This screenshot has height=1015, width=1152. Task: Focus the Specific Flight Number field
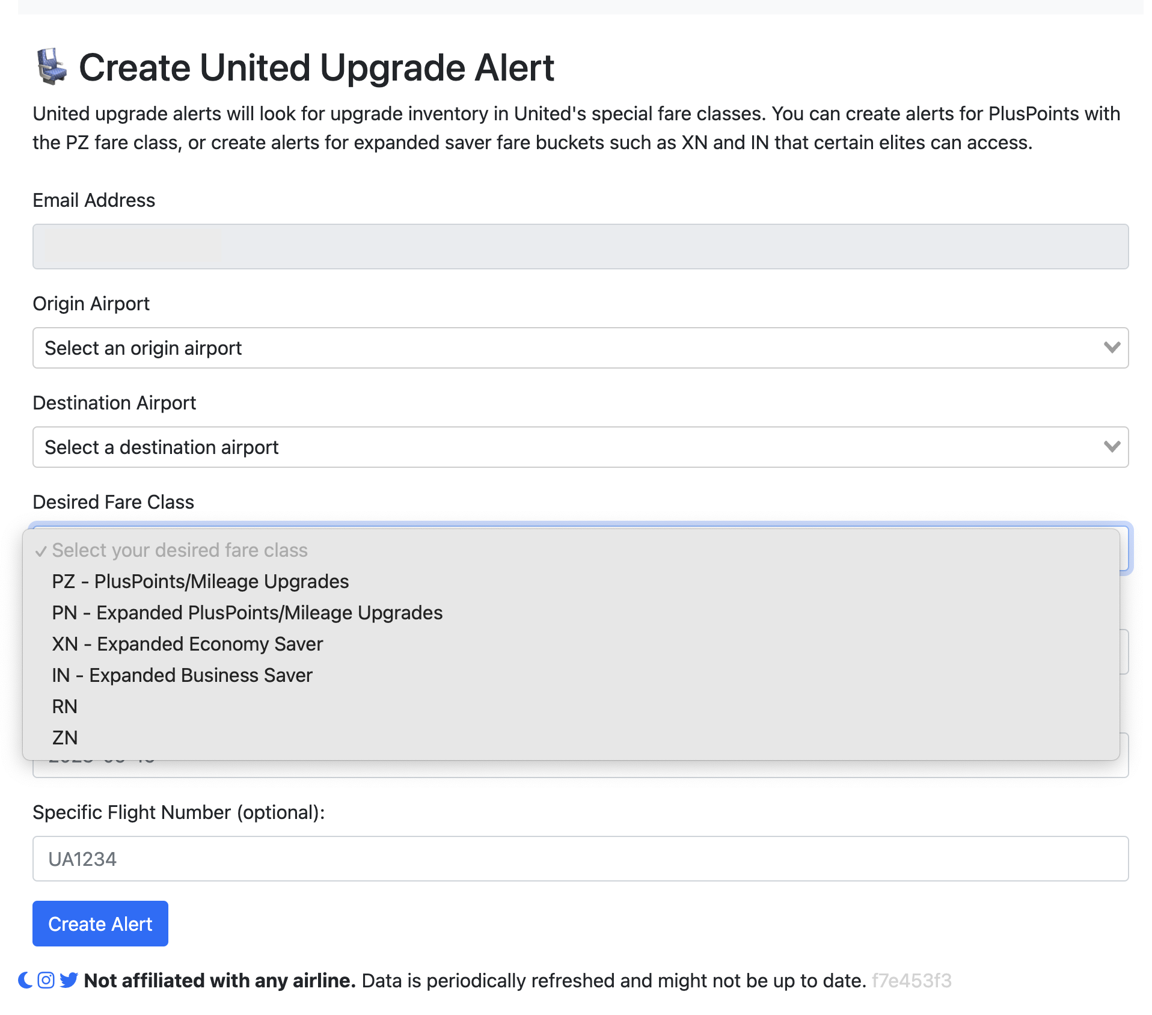580,859
